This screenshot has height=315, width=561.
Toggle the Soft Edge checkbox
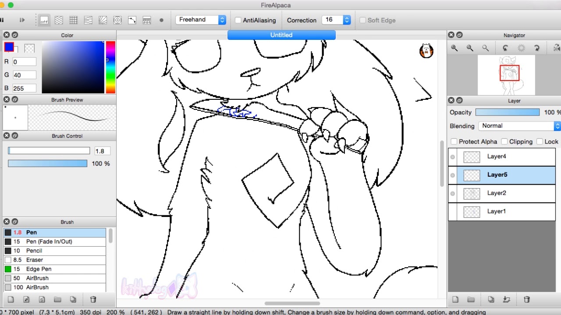pyautogui.click(x=362, y=20)
